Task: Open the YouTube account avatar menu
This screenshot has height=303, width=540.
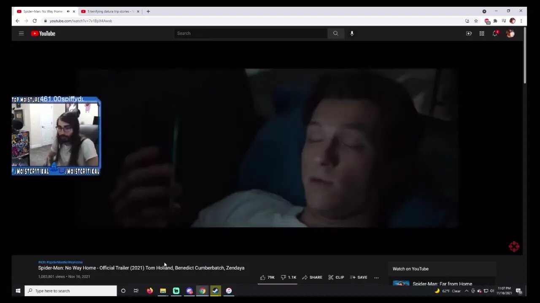Action: tap(510, 33)
